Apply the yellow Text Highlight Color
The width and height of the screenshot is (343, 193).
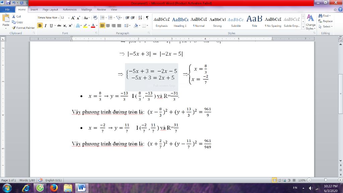point(85,25)
